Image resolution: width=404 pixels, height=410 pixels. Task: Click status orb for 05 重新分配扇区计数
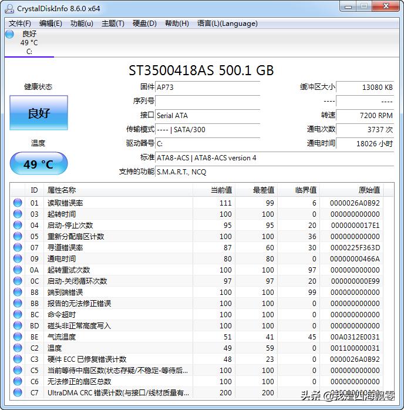[18, 236]
